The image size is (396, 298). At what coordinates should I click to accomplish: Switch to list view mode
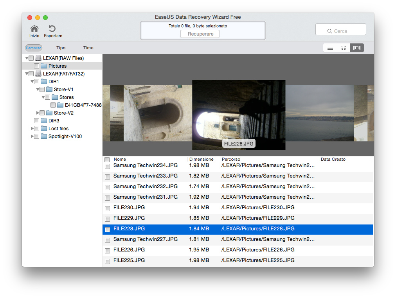point(330,48)
